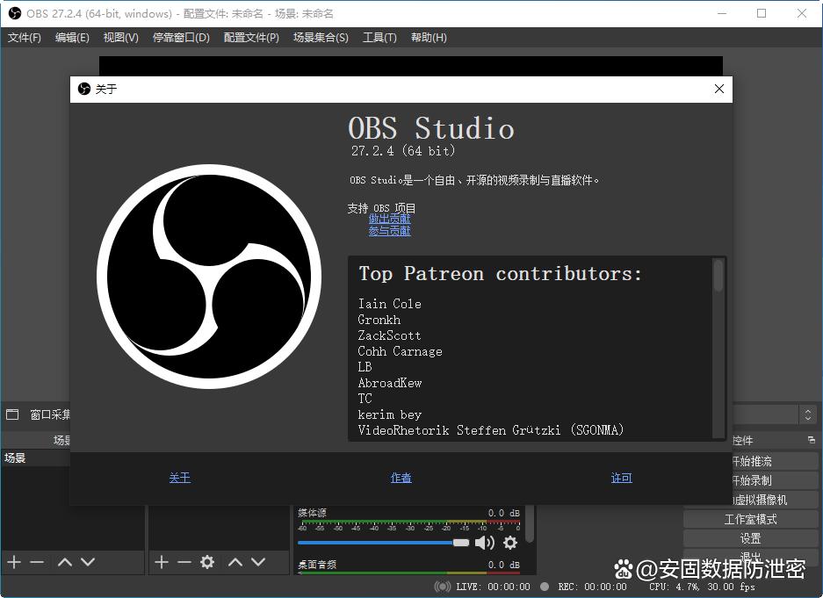Open the 文件(F) menu

(25, 38)
